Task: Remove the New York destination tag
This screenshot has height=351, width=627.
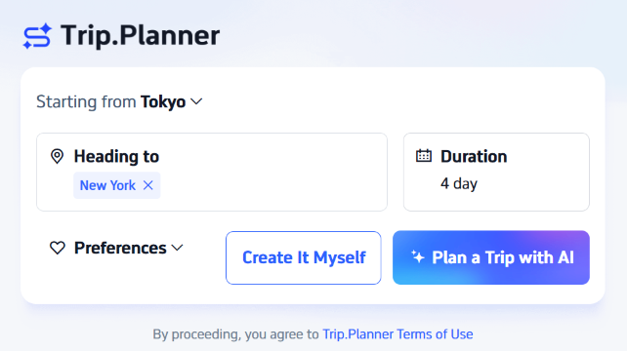Action: (x=147, y=185)
